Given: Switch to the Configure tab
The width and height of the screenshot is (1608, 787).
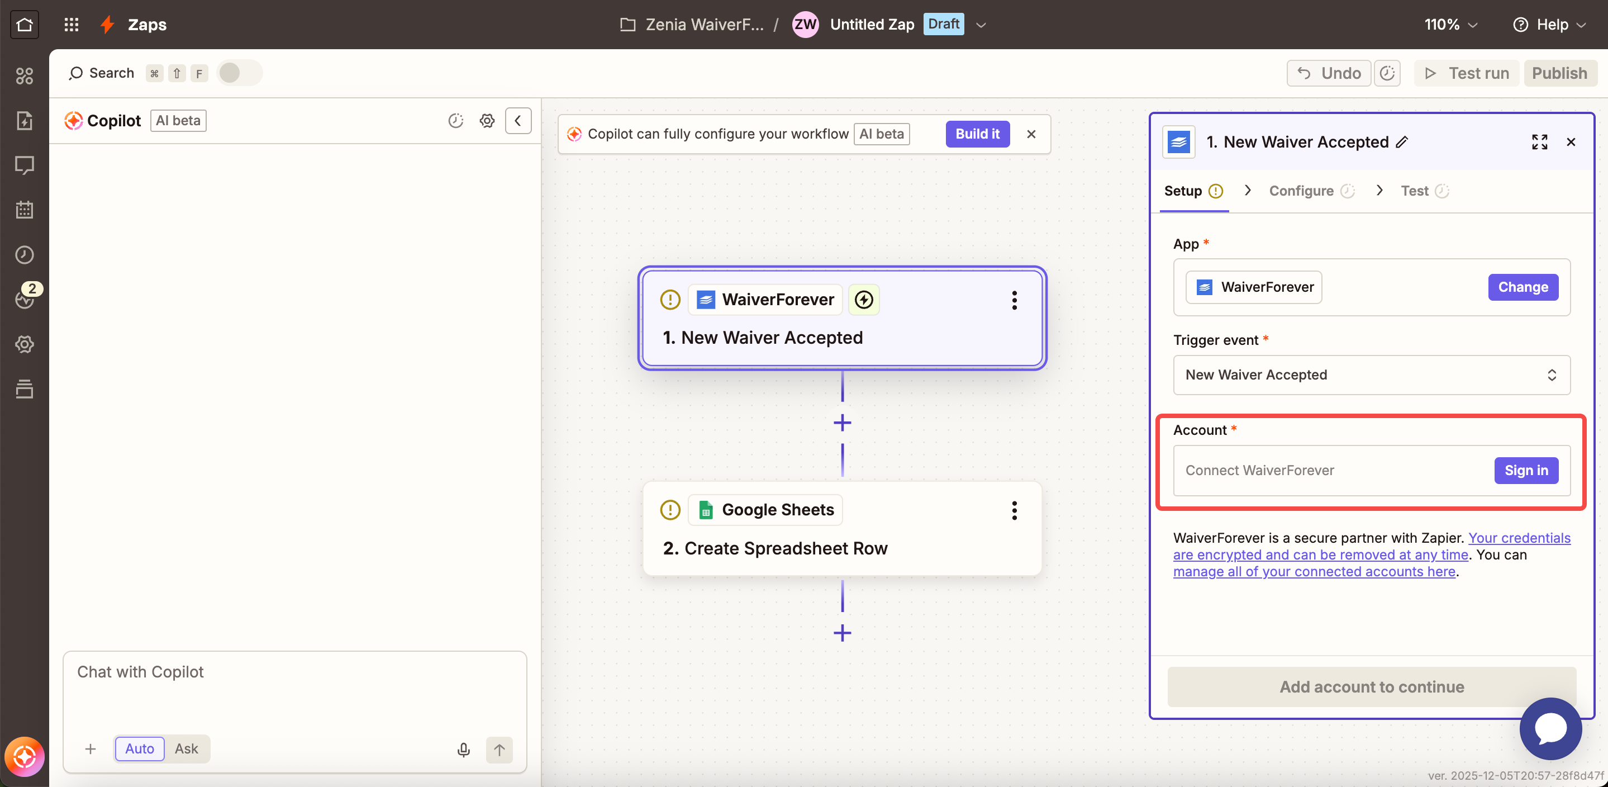Looking at the screenshot, I should click(1301, 191).
